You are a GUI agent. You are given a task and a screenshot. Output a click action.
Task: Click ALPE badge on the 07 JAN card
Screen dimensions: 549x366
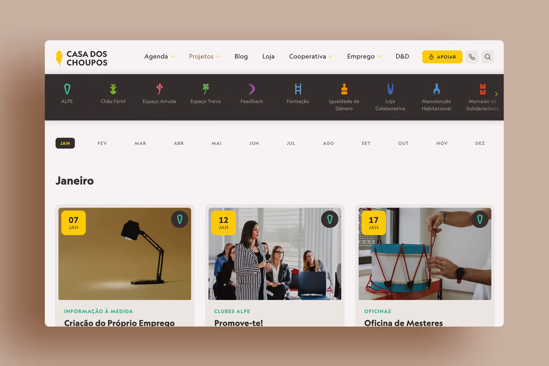[180, 219]
